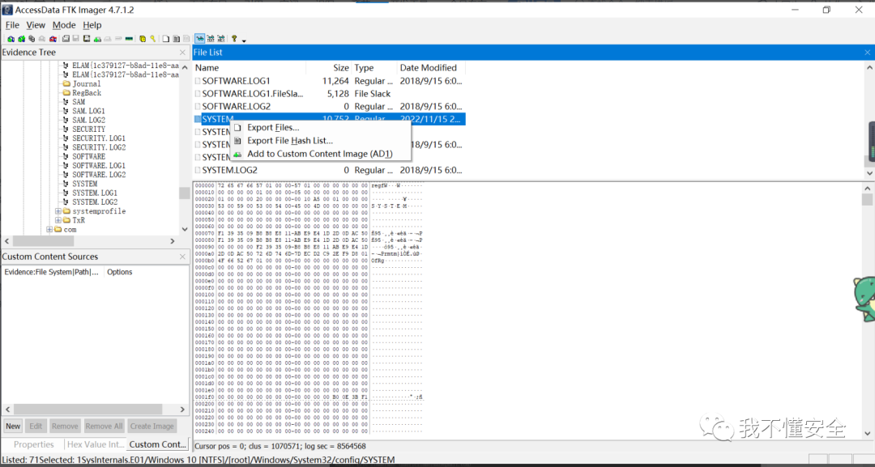Choose Export File Hash List... from context menu
This screenshot has width=875, height=467.
[320, 141]
